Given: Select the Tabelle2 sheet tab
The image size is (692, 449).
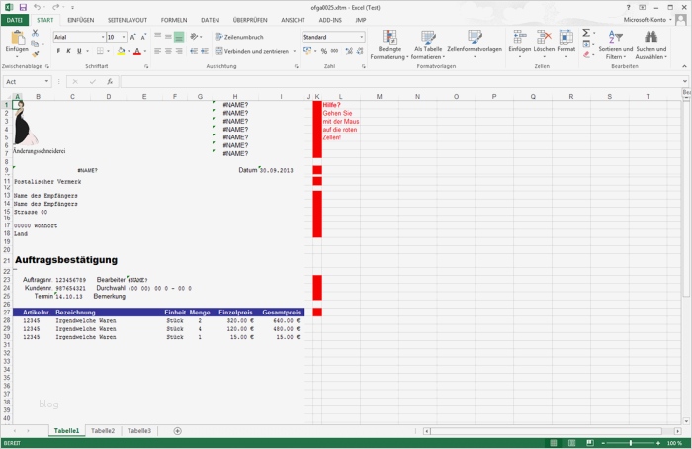Looking at the screenshot, I should (x=103, y=431).
